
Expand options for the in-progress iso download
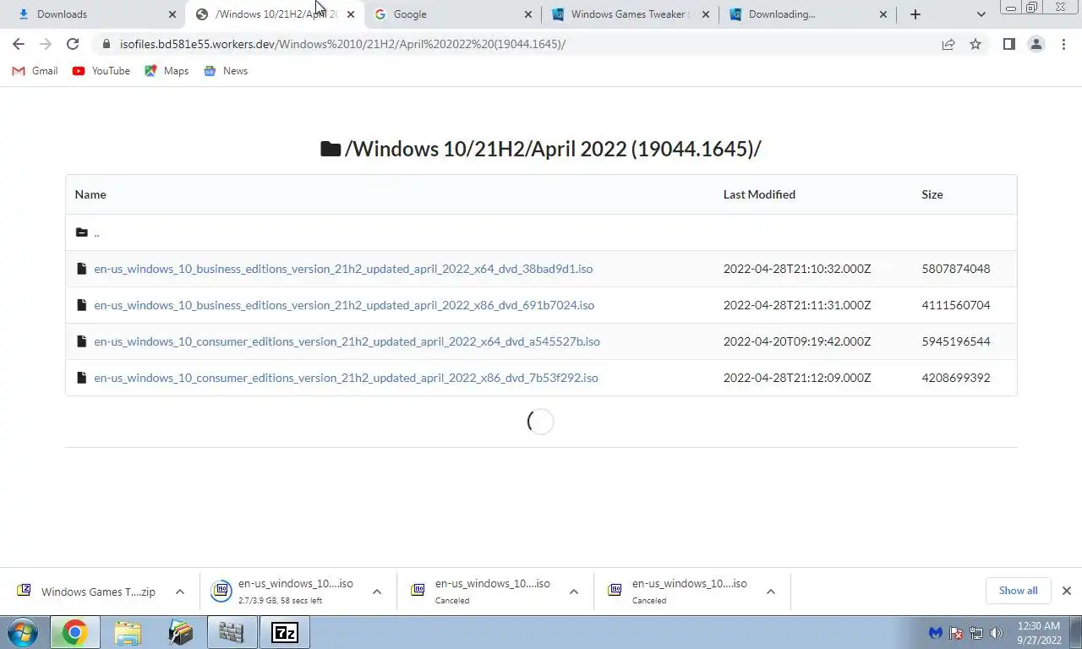377,592
